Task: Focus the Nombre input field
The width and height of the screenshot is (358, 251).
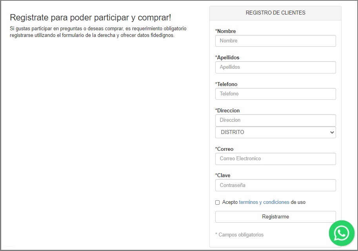Action: pyautogui.click(x=275, y=41)
